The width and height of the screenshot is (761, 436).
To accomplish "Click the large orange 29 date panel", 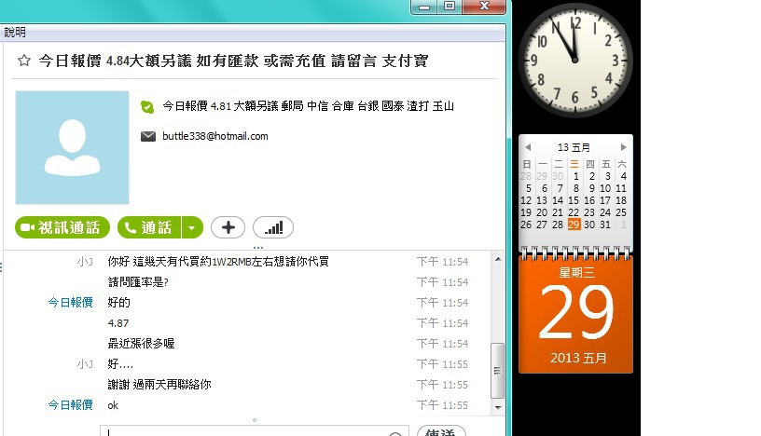I will pyautogui.click(x=575, y=315).
